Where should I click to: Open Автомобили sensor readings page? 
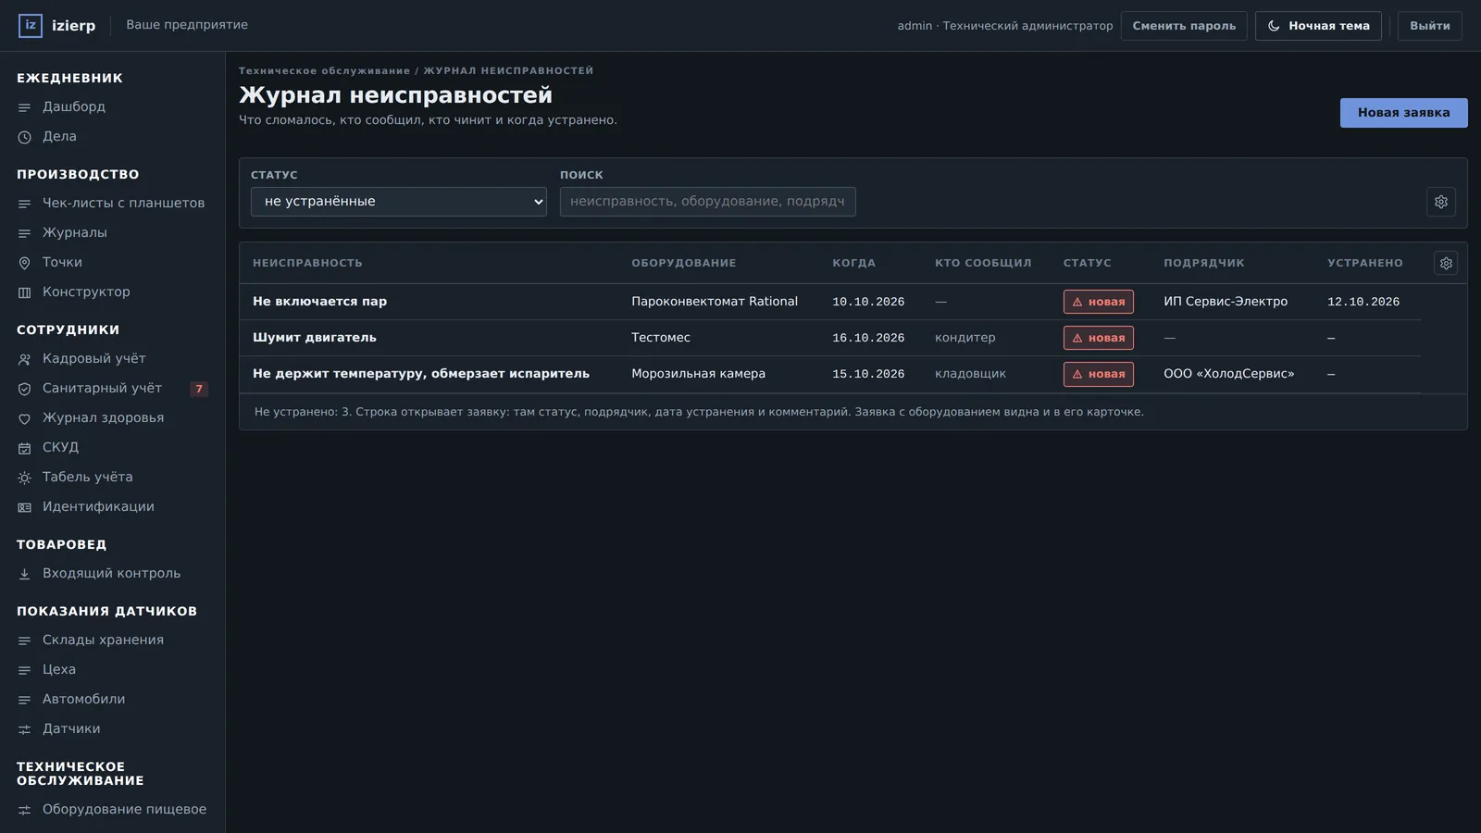(83, 700)
